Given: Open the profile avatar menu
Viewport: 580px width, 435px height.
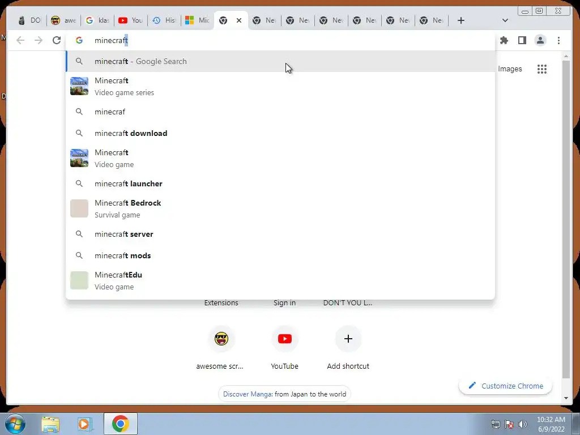Looking at the screenshot, I should 540,40.
